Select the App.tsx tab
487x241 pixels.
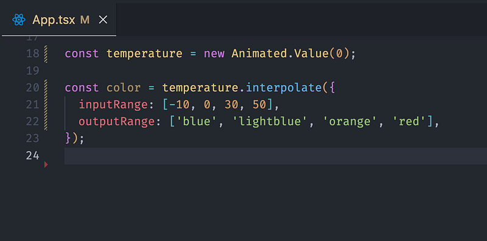(x=59, y=20)
